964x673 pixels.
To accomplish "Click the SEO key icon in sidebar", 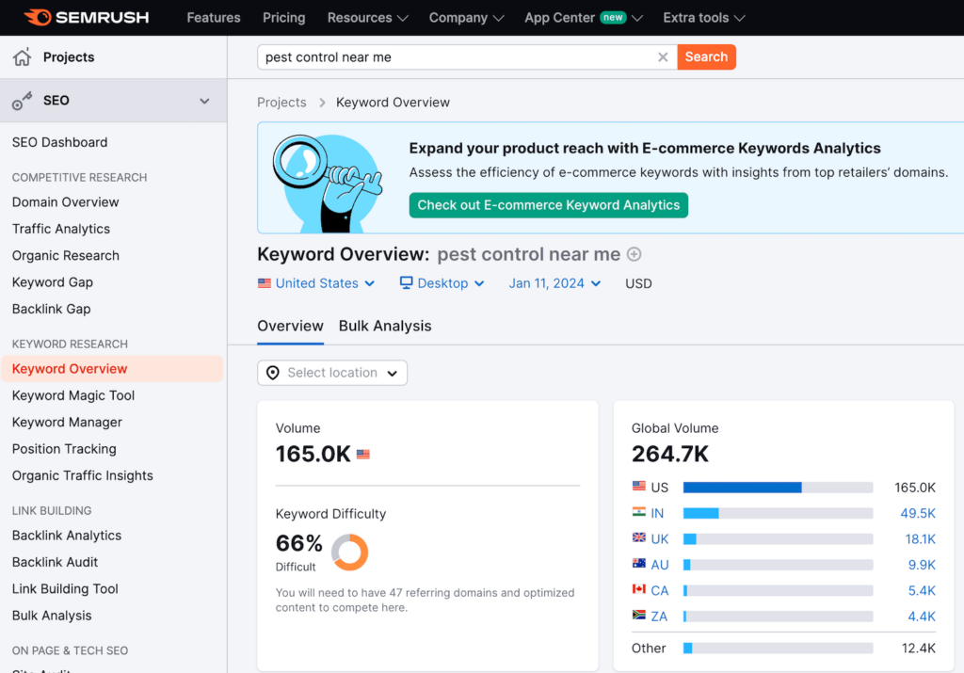I will (23, 101).
